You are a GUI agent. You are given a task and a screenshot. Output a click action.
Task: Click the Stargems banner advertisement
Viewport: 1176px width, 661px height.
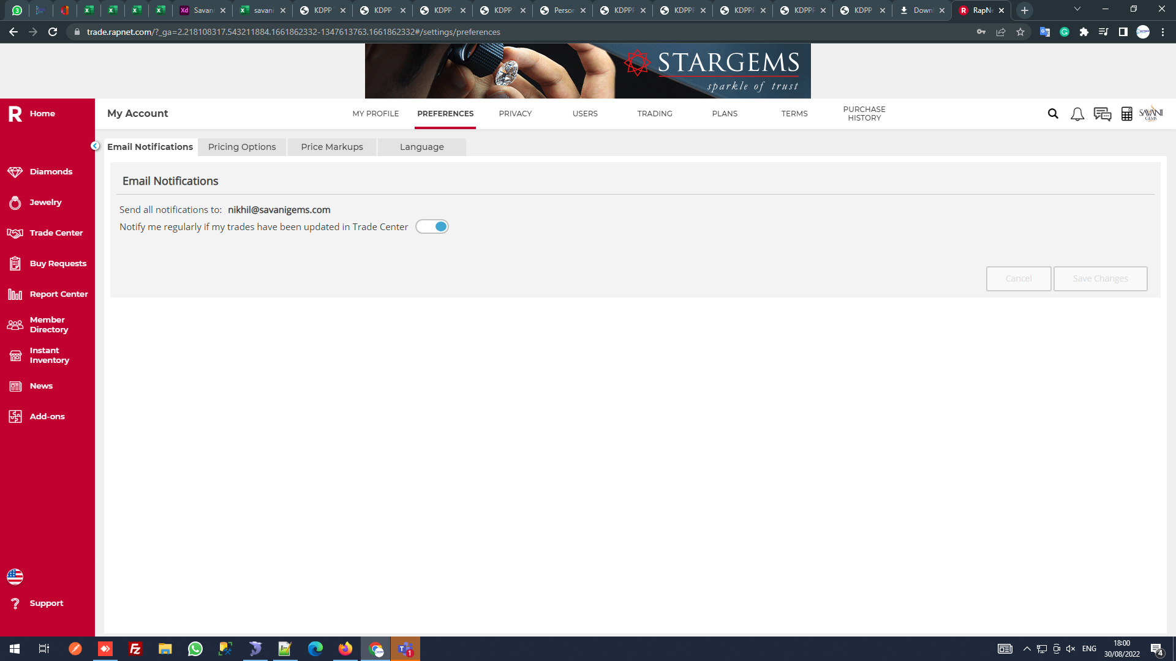pos(588,71)
